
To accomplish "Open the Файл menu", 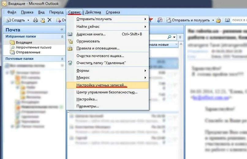I will click(x=12, y=12).
